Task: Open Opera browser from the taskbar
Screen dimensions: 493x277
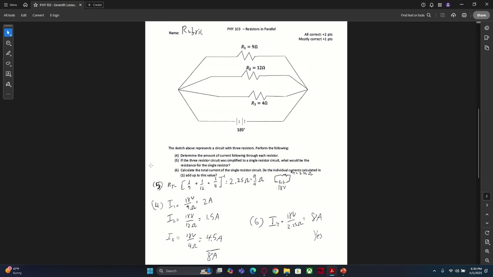Action: 264,271
